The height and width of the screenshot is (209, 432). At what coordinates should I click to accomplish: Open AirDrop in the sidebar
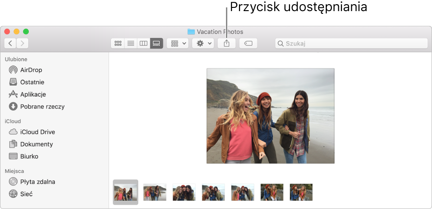(x=31, y=70)
